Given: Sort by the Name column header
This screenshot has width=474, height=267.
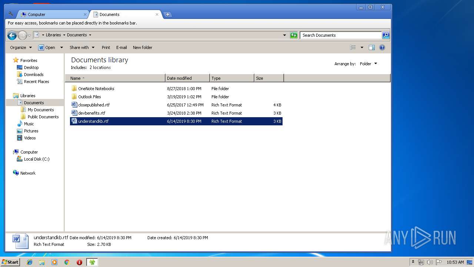Looking at the screenshot, I should tap(115, 78).
